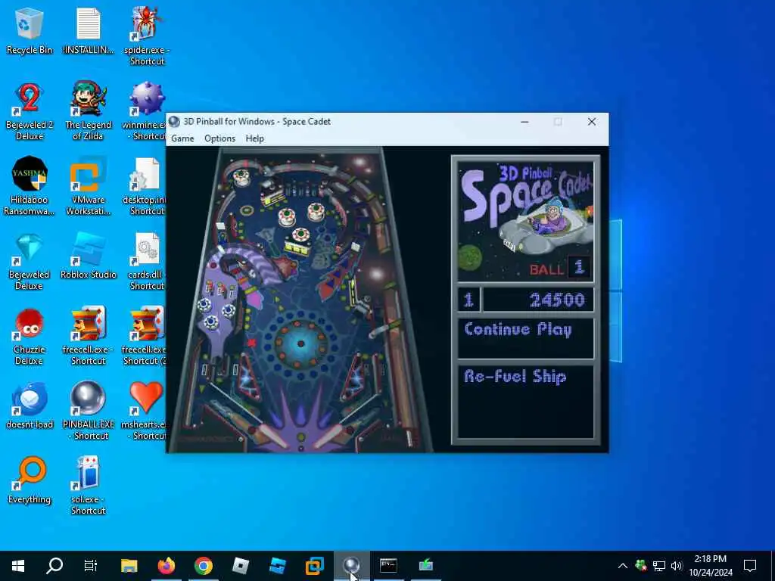Launch Firefox from the taskbar
The image size is (775, 581).
tap(166, 566)
